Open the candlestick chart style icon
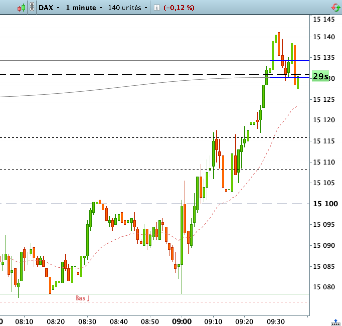342x326 pixels. (21, 8)
